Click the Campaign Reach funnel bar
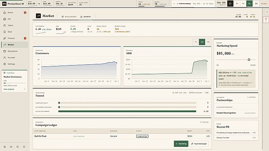Screen dimensions: 269x151 coord(127,103)
